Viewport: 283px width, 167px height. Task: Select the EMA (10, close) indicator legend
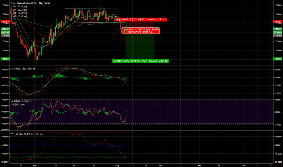[x=19, y=13]
